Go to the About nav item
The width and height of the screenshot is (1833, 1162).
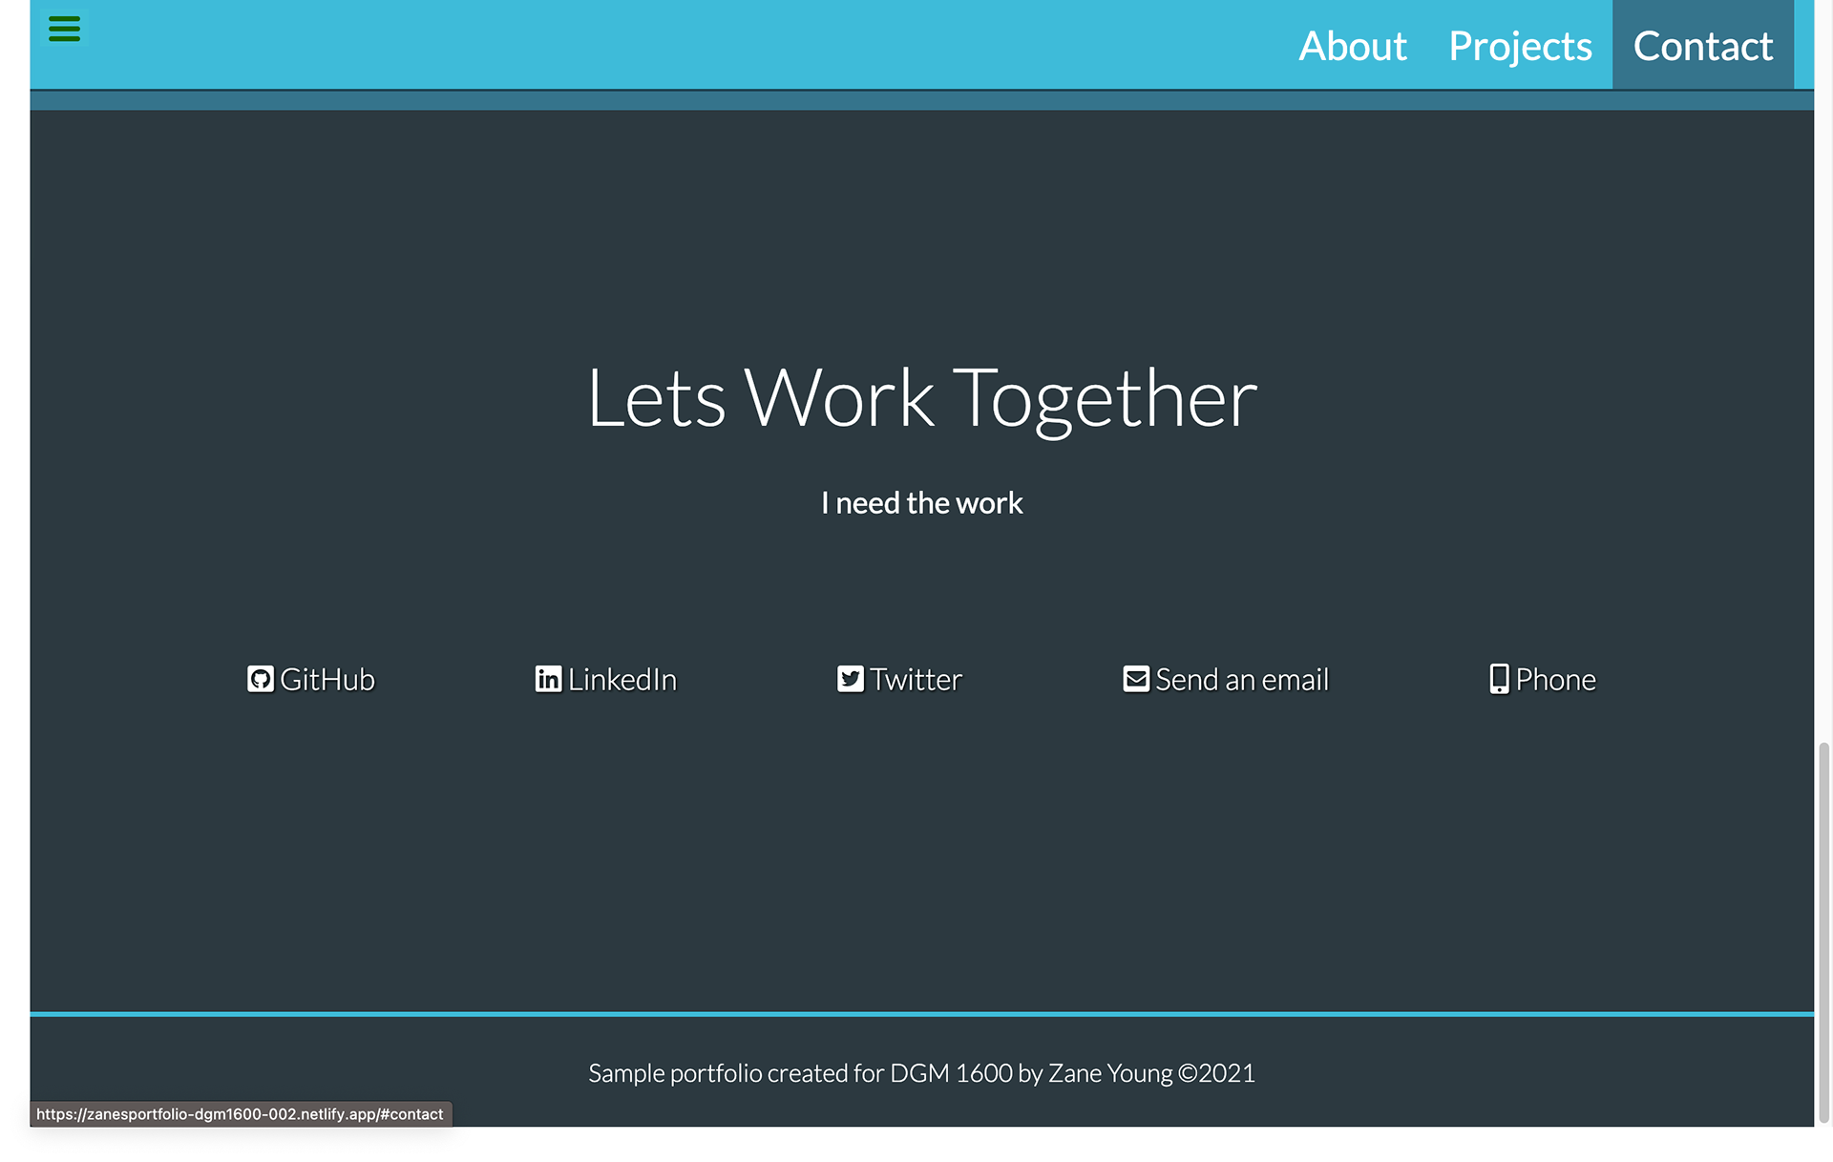click(1352, 46)
